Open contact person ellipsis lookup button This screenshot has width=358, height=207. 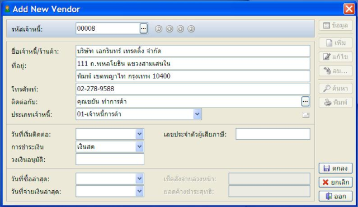tap(305, 101)
